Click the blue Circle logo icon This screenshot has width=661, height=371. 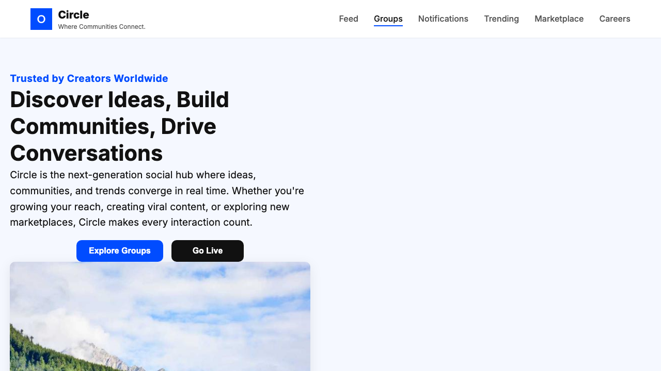[41, 19]
